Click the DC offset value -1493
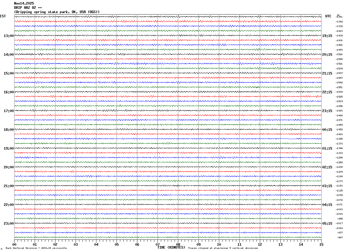 tap(339, 50)
